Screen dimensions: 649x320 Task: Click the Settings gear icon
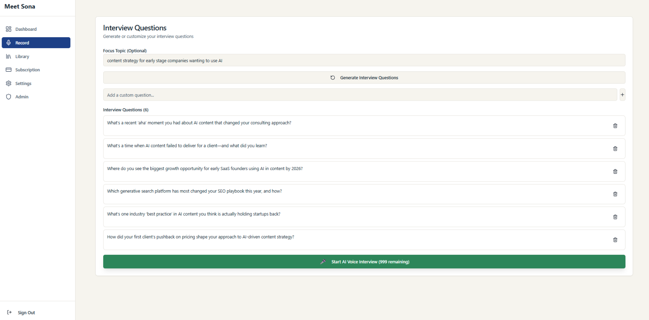[8, 84]
